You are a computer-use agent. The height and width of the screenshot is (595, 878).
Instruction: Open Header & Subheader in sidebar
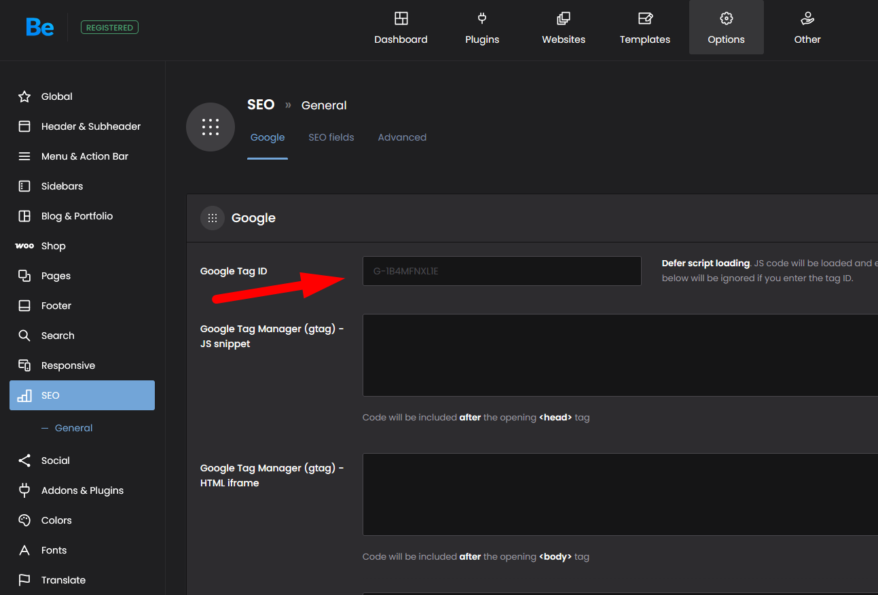tap(90, 126)
